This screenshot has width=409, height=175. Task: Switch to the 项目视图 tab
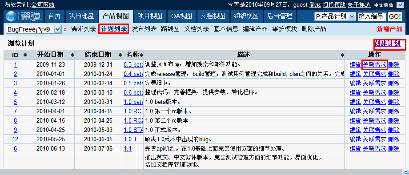pyautogui.click(x=150, y=16)
